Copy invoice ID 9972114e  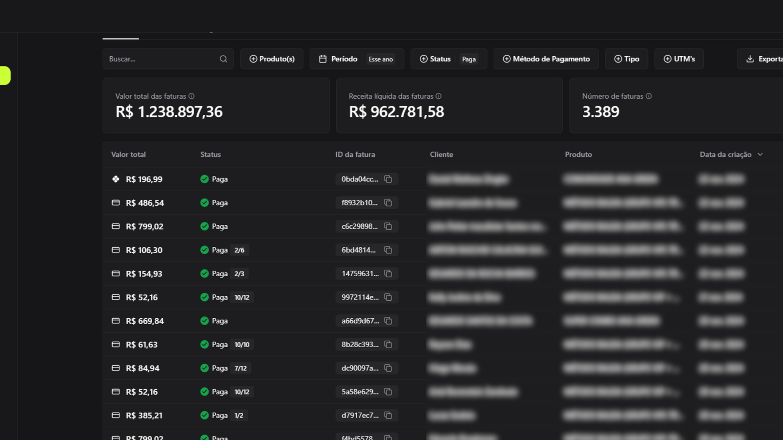[388, 297]
